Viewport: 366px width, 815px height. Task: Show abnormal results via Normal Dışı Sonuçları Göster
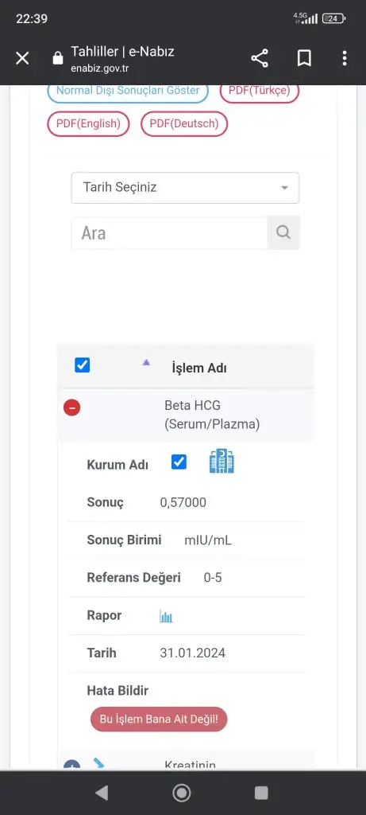pyautogui.click(x=128, y=92)
